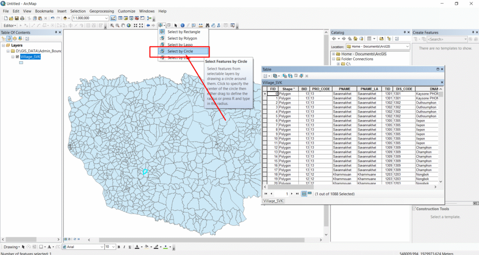Select the Zoom Out magnifier tool

pyautogui.click(x=117, y=26)
